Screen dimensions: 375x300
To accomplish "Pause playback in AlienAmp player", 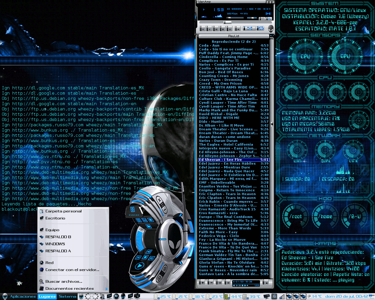I will [216, 29].
